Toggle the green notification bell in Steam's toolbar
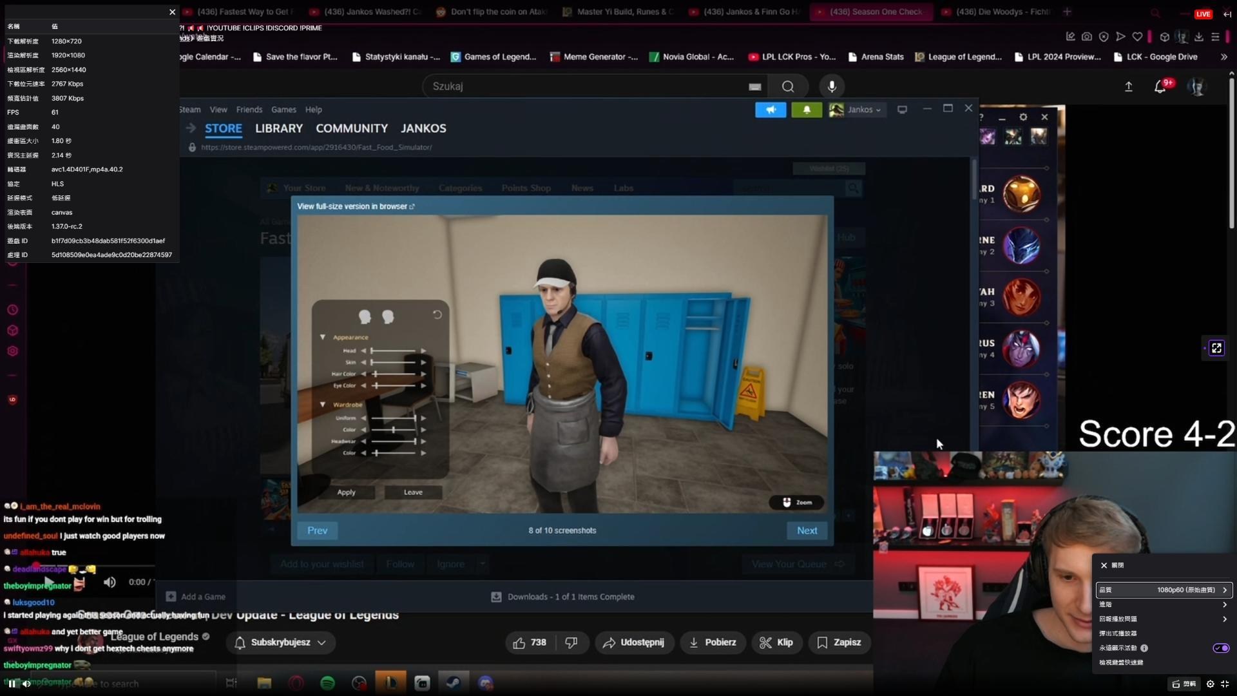 (x=806, y=110)
